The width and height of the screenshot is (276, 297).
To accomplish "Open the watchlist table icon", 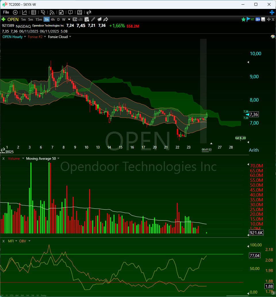I will tap(34, 12).
